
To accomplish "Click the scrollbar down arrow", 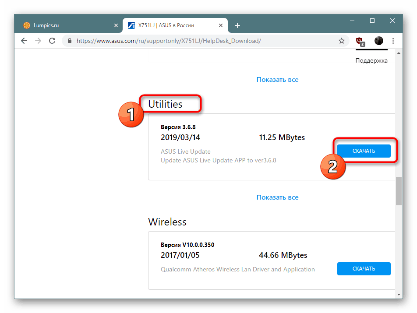I will [399, 295].
